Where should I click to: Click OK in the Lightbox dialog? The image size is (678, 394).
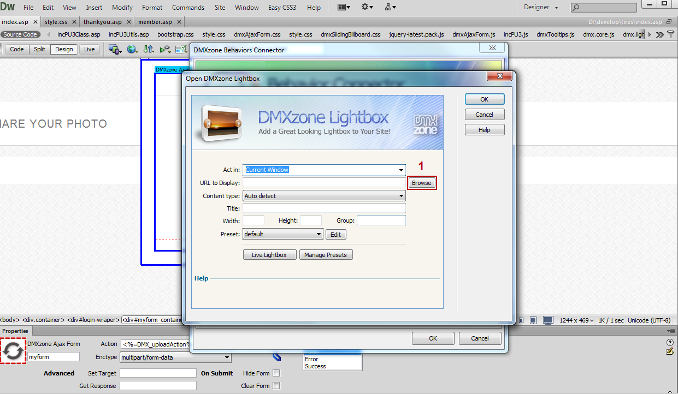(x=485, y=99)
